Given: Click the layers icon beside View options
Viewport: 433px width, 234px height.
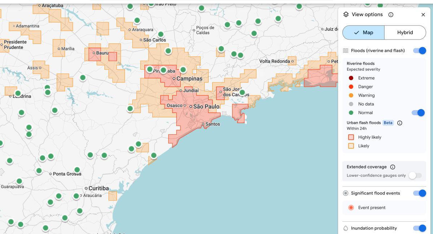Looking at the screenshot, I should (346, 14).
